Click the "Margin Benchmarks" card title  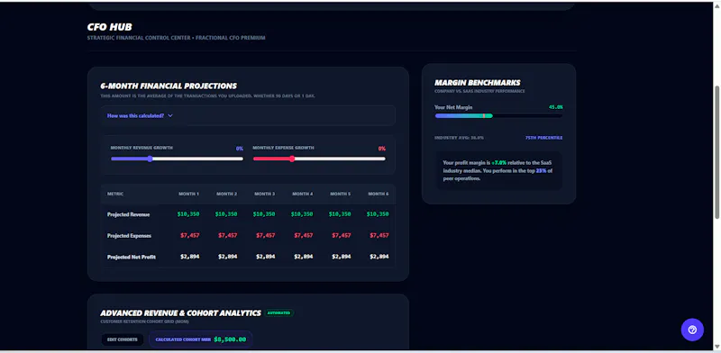click(x=478, y=83)
